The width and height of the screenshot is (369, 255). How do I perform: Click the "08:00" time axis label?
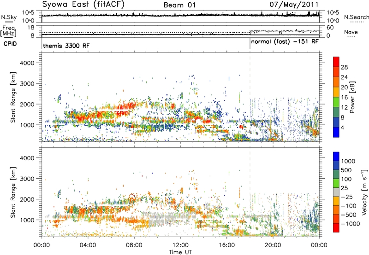click(134, 245)
